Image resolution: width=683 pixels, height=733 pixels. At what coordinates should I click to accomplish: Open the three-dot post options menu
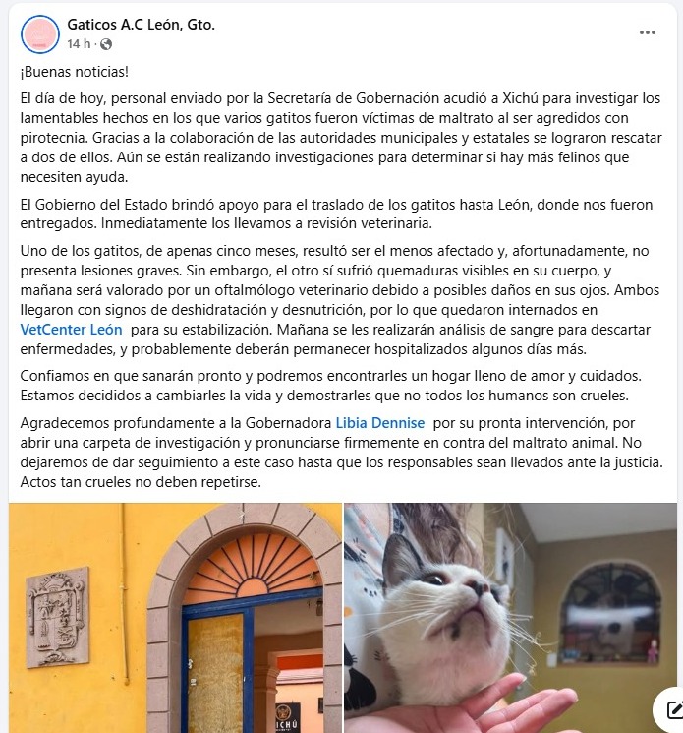(647, 32)
